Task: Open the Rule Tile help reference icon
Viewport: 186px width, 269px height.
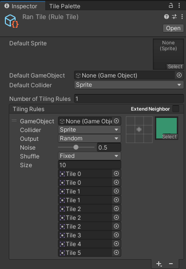Action: (x=167, y=17)
